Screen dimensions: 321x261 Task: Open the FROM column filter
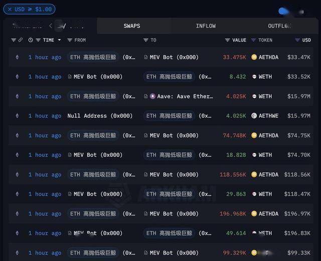[70, 40]
